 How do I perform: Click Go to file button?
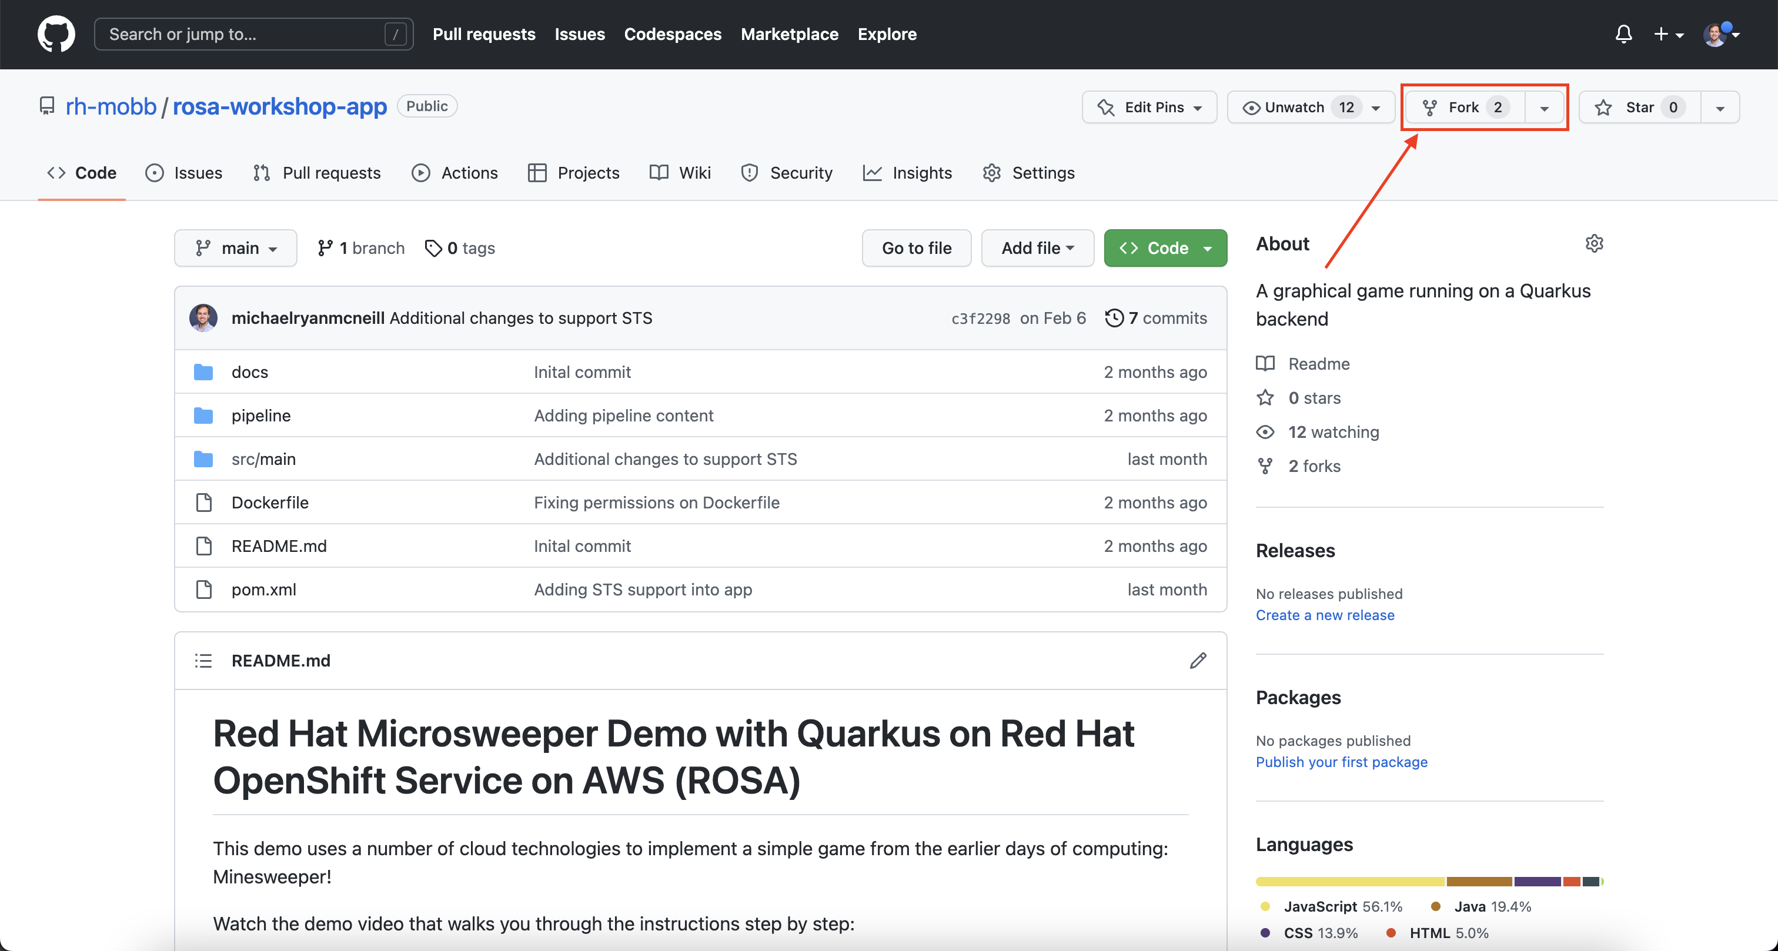coord(917,249)
